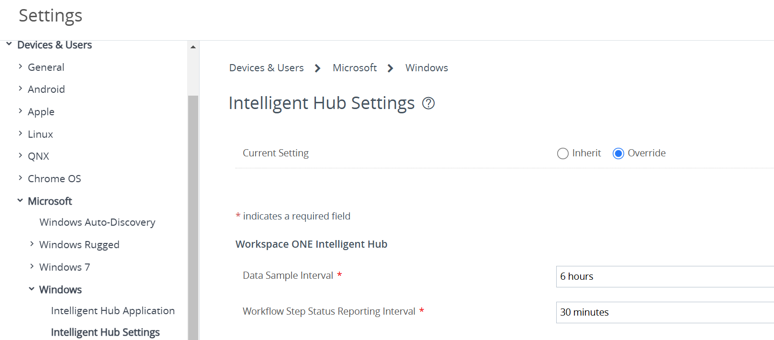Open Devices & Users from the breadcrumb

(266, 67)
